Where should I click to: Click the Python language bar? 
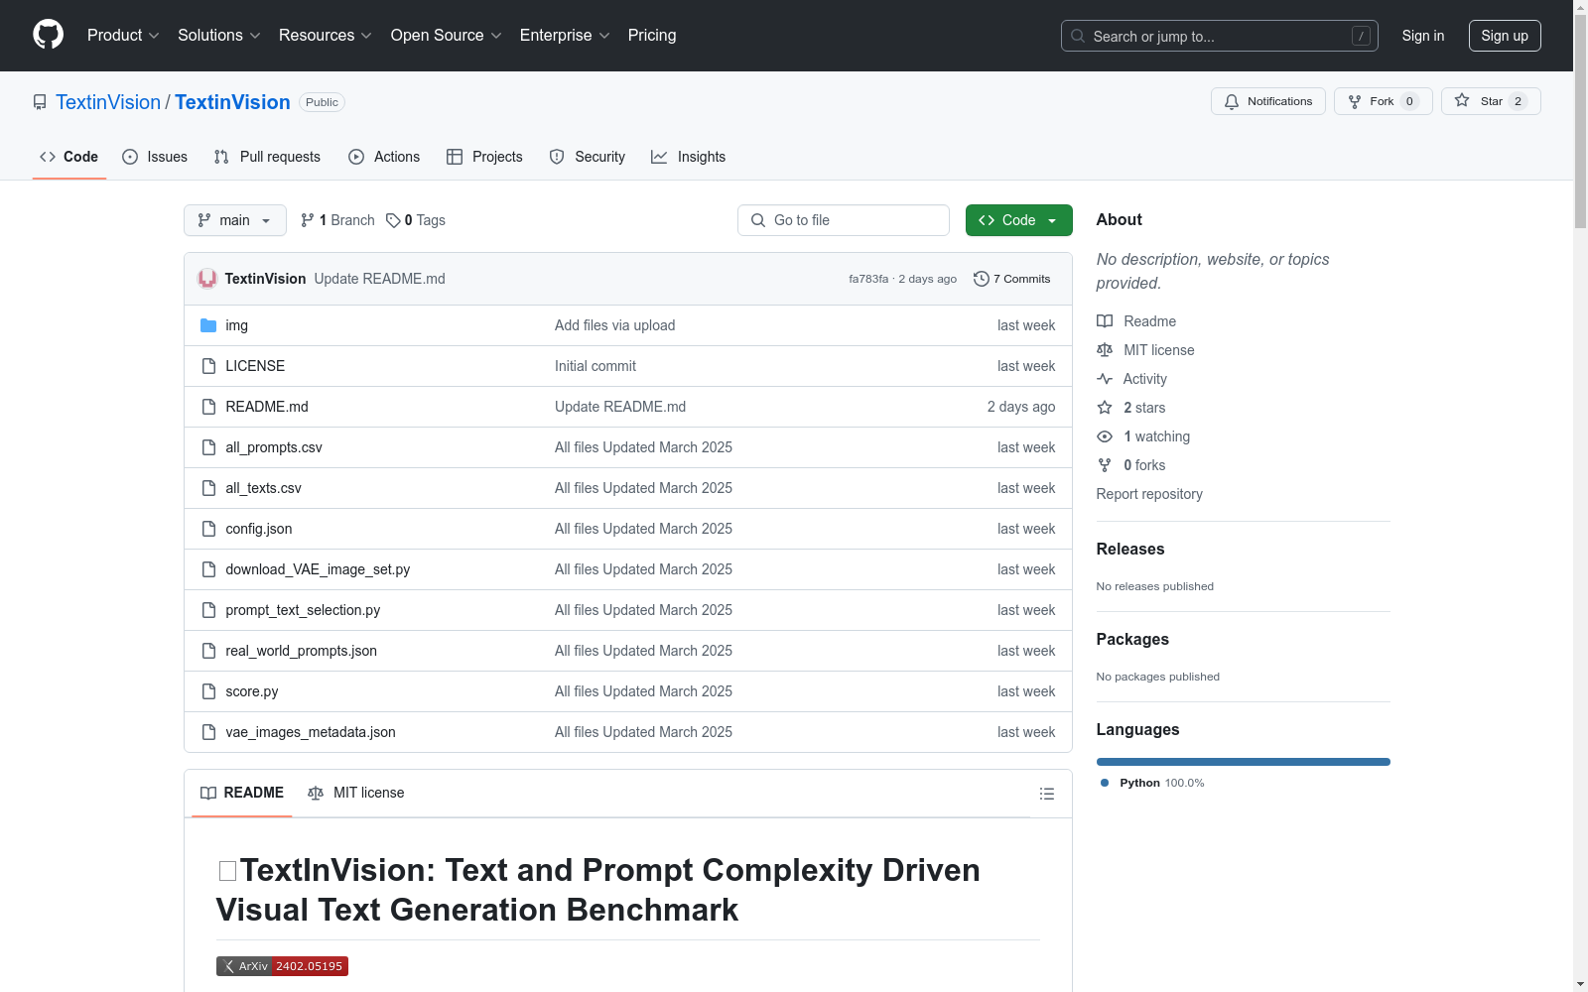click(1244, 762)
